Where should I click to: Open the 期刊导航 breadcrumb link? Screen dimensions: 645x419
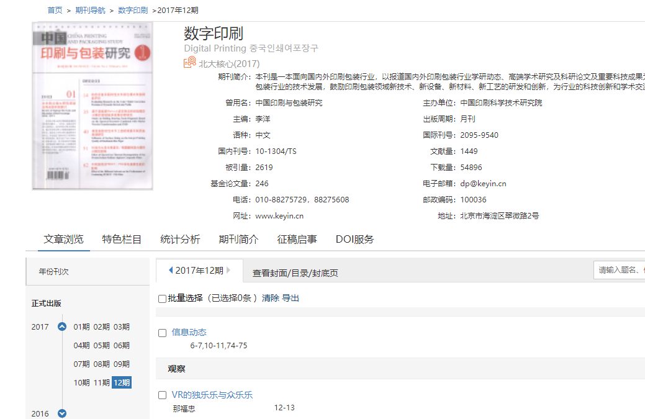[90, 11]
